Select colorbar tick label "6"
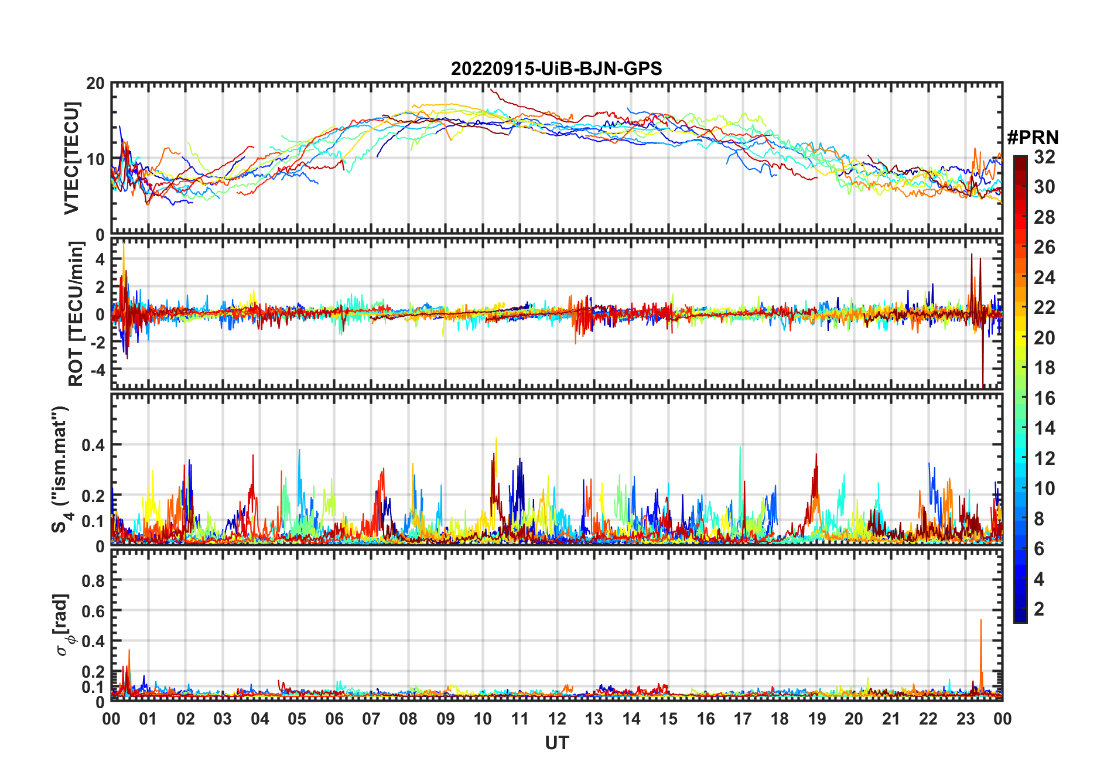 1039,549
